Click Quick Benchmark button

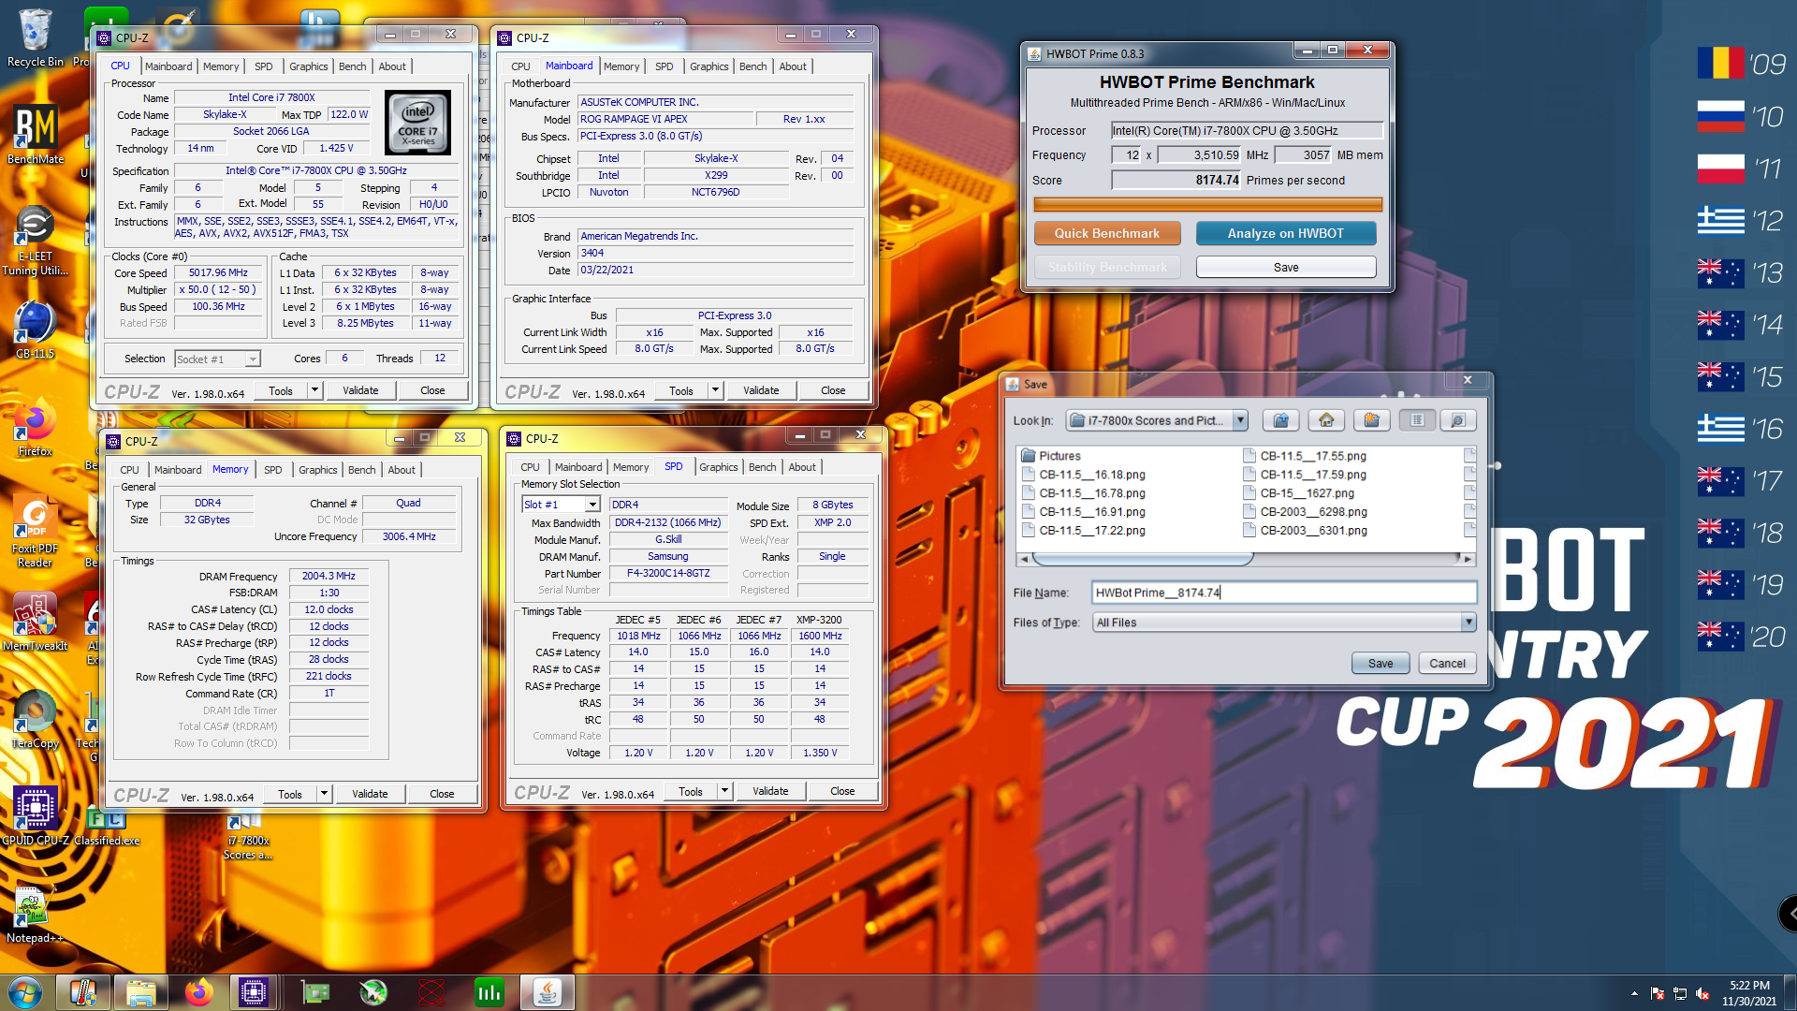1107,233
